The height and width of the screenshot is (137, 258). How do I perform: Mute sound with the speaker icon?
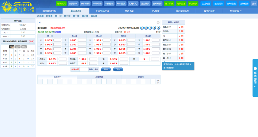(x=40, y=23)
